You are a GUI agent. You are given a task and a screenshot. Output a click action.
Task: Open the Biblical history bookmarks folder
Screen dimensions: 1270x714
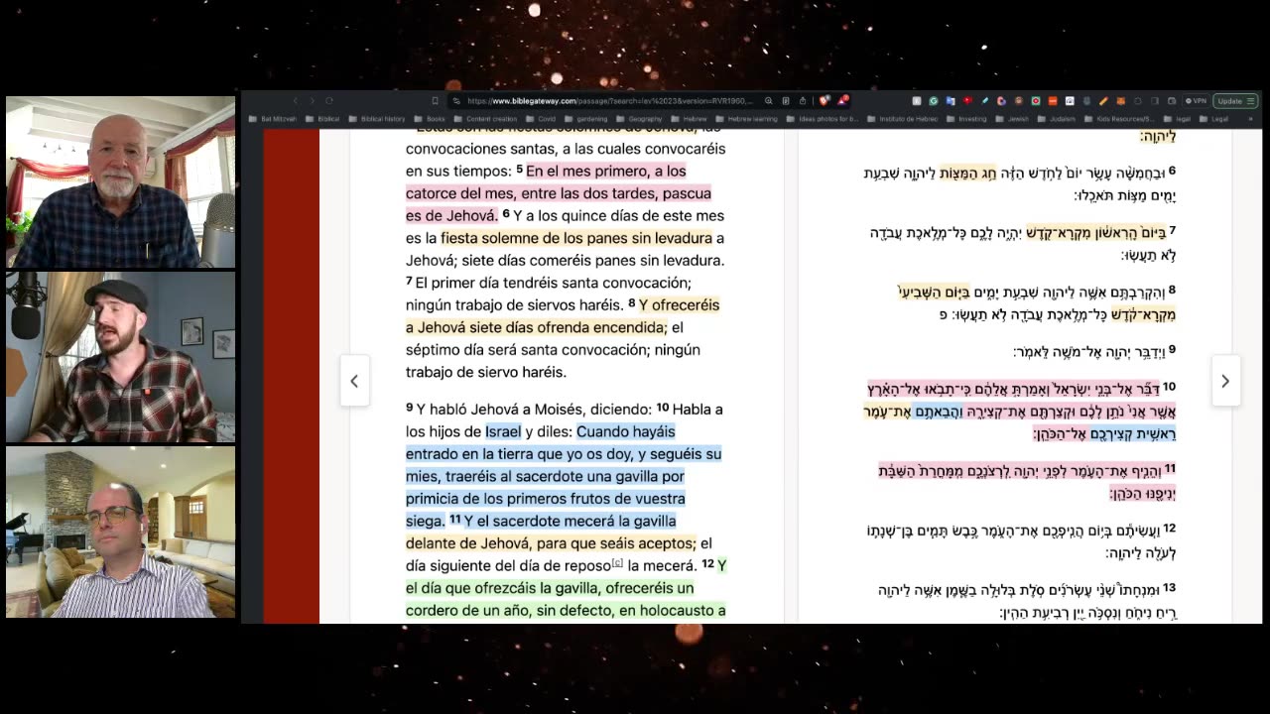377,119
